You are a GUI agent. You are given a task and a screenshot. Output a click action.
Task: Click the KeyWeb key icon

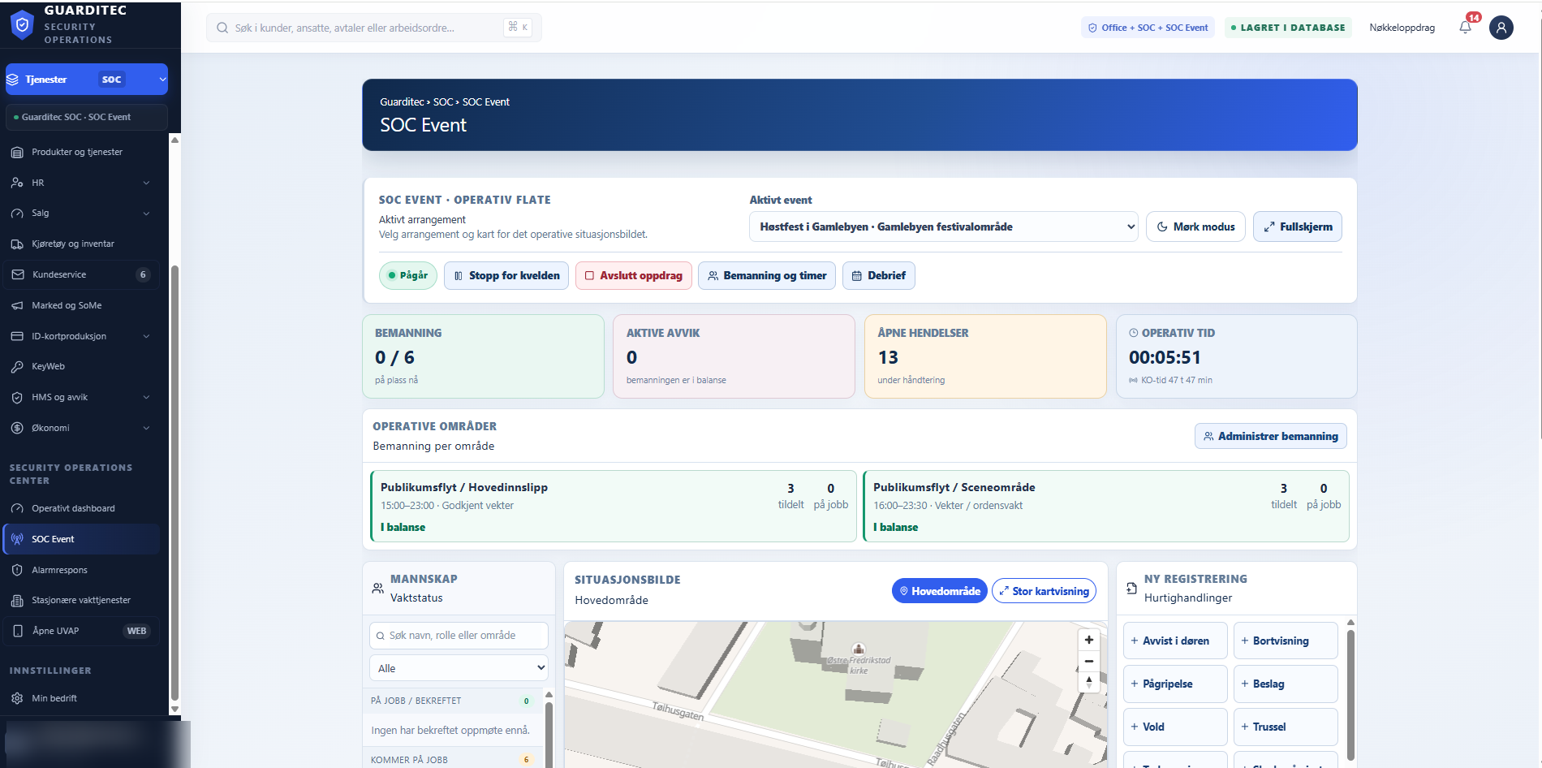[x=17, y=367]
